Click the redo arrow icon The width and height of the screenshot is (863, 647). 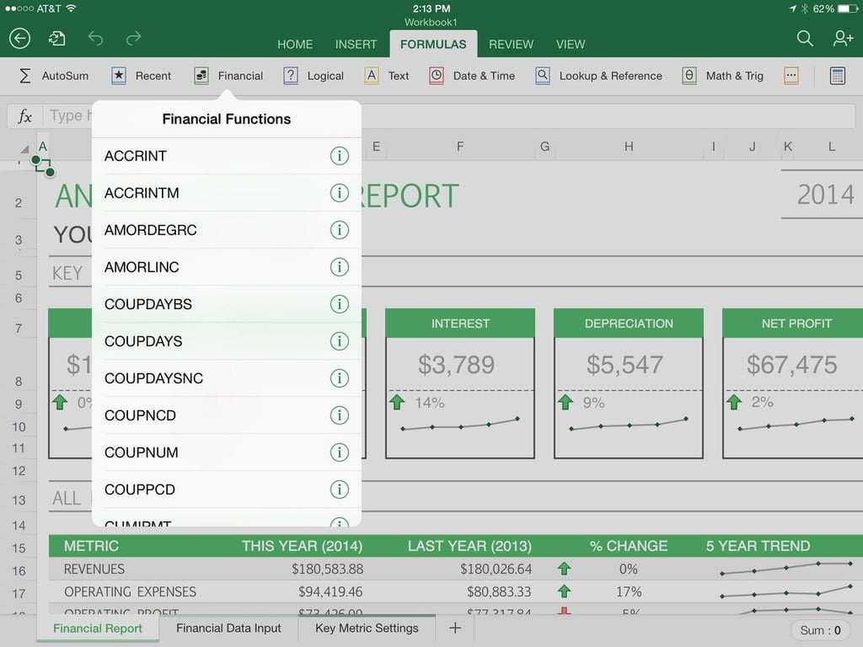(133, 39)
